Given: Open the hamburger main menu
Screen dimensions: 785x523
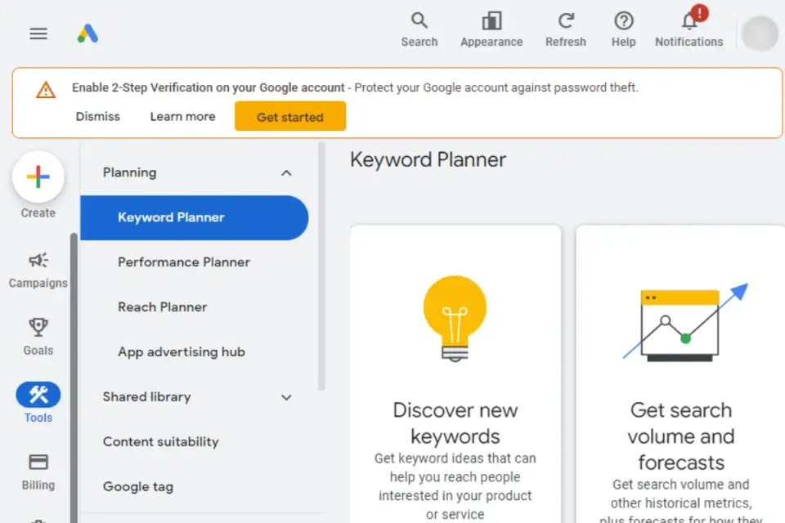Looking at the screenshot, I should point(38,34).
